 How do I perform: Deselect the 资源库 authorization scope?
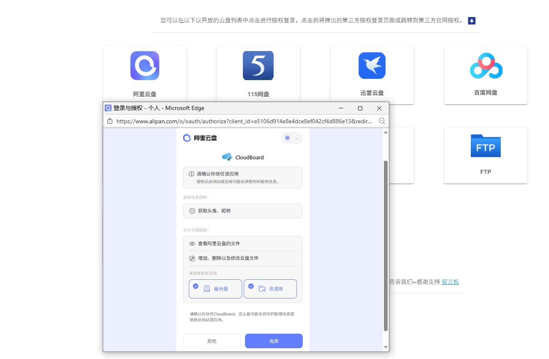[x=250, y=286]
